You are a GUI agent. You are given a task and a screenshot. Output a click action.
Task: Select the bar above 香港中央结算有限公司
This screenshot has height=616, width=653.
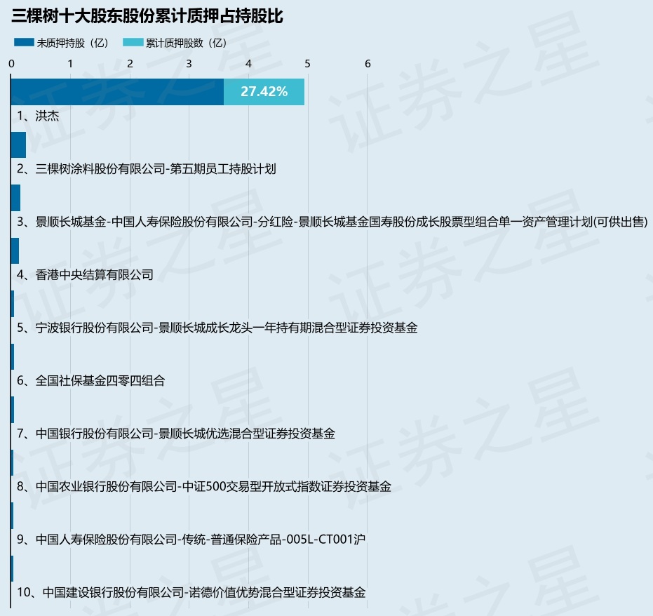(15, 250)
